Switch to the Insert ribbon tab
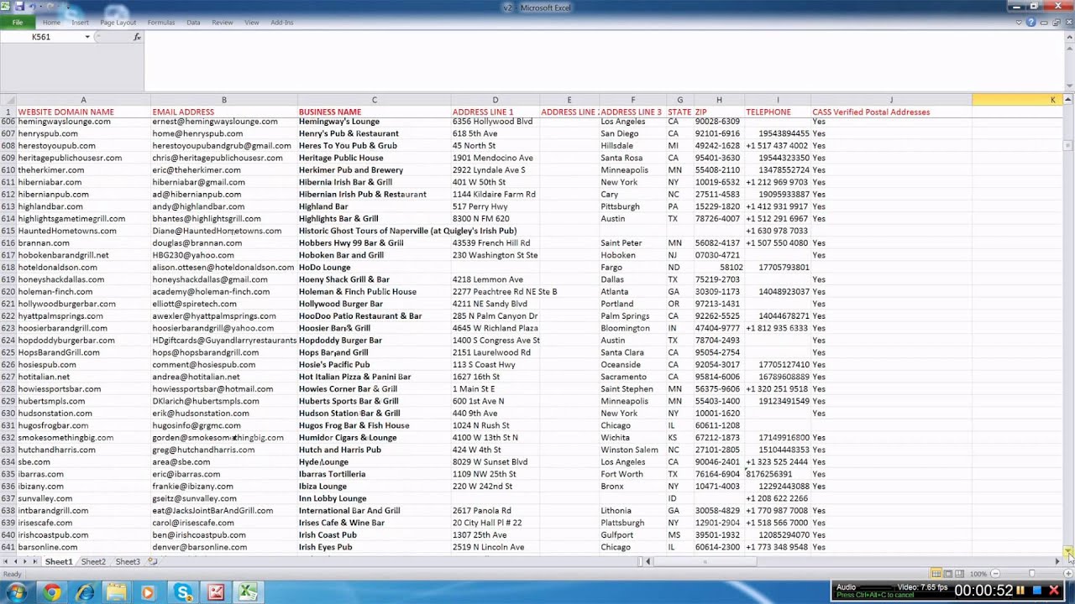 click(x=80, y=23)
